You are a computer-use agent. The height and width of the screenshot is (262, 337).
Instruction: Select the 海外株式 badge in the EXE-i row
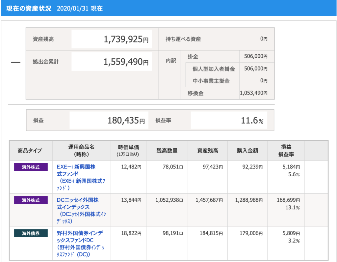[x=31, y=167]
